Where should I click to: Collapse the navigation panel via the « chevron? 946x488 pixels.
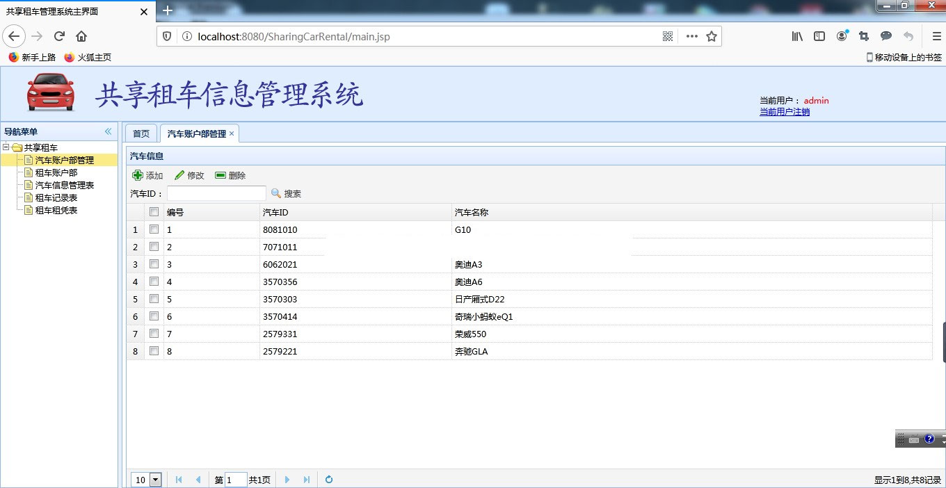[108, 131]
